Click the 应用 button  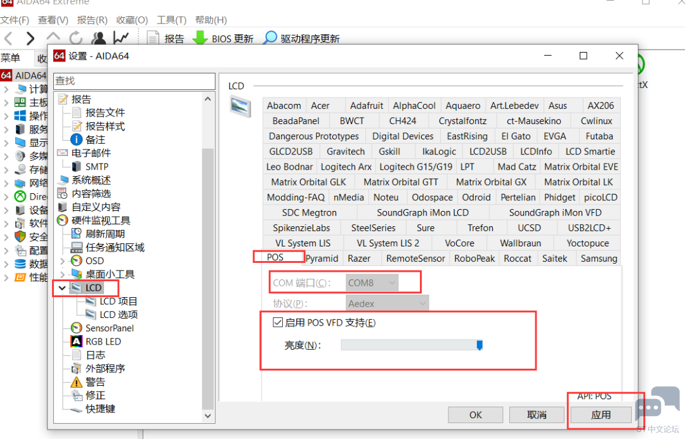[x=601, y=415]
